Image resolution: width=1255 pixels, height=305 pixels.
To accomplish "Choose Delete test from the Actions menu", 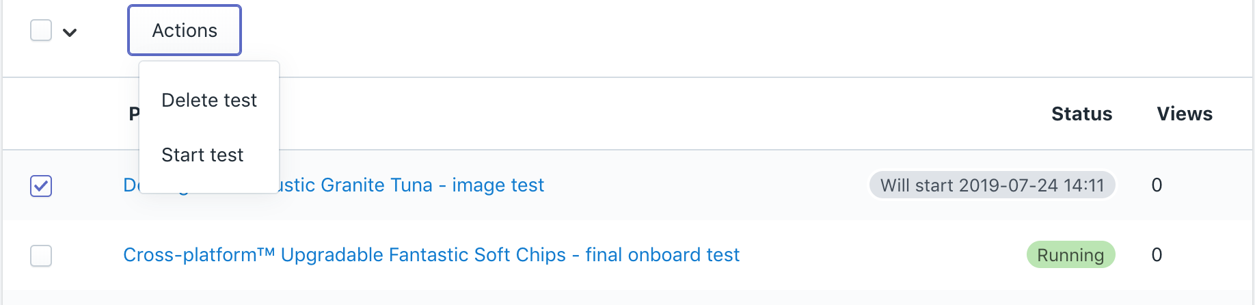I will click(x=209, y=100).
